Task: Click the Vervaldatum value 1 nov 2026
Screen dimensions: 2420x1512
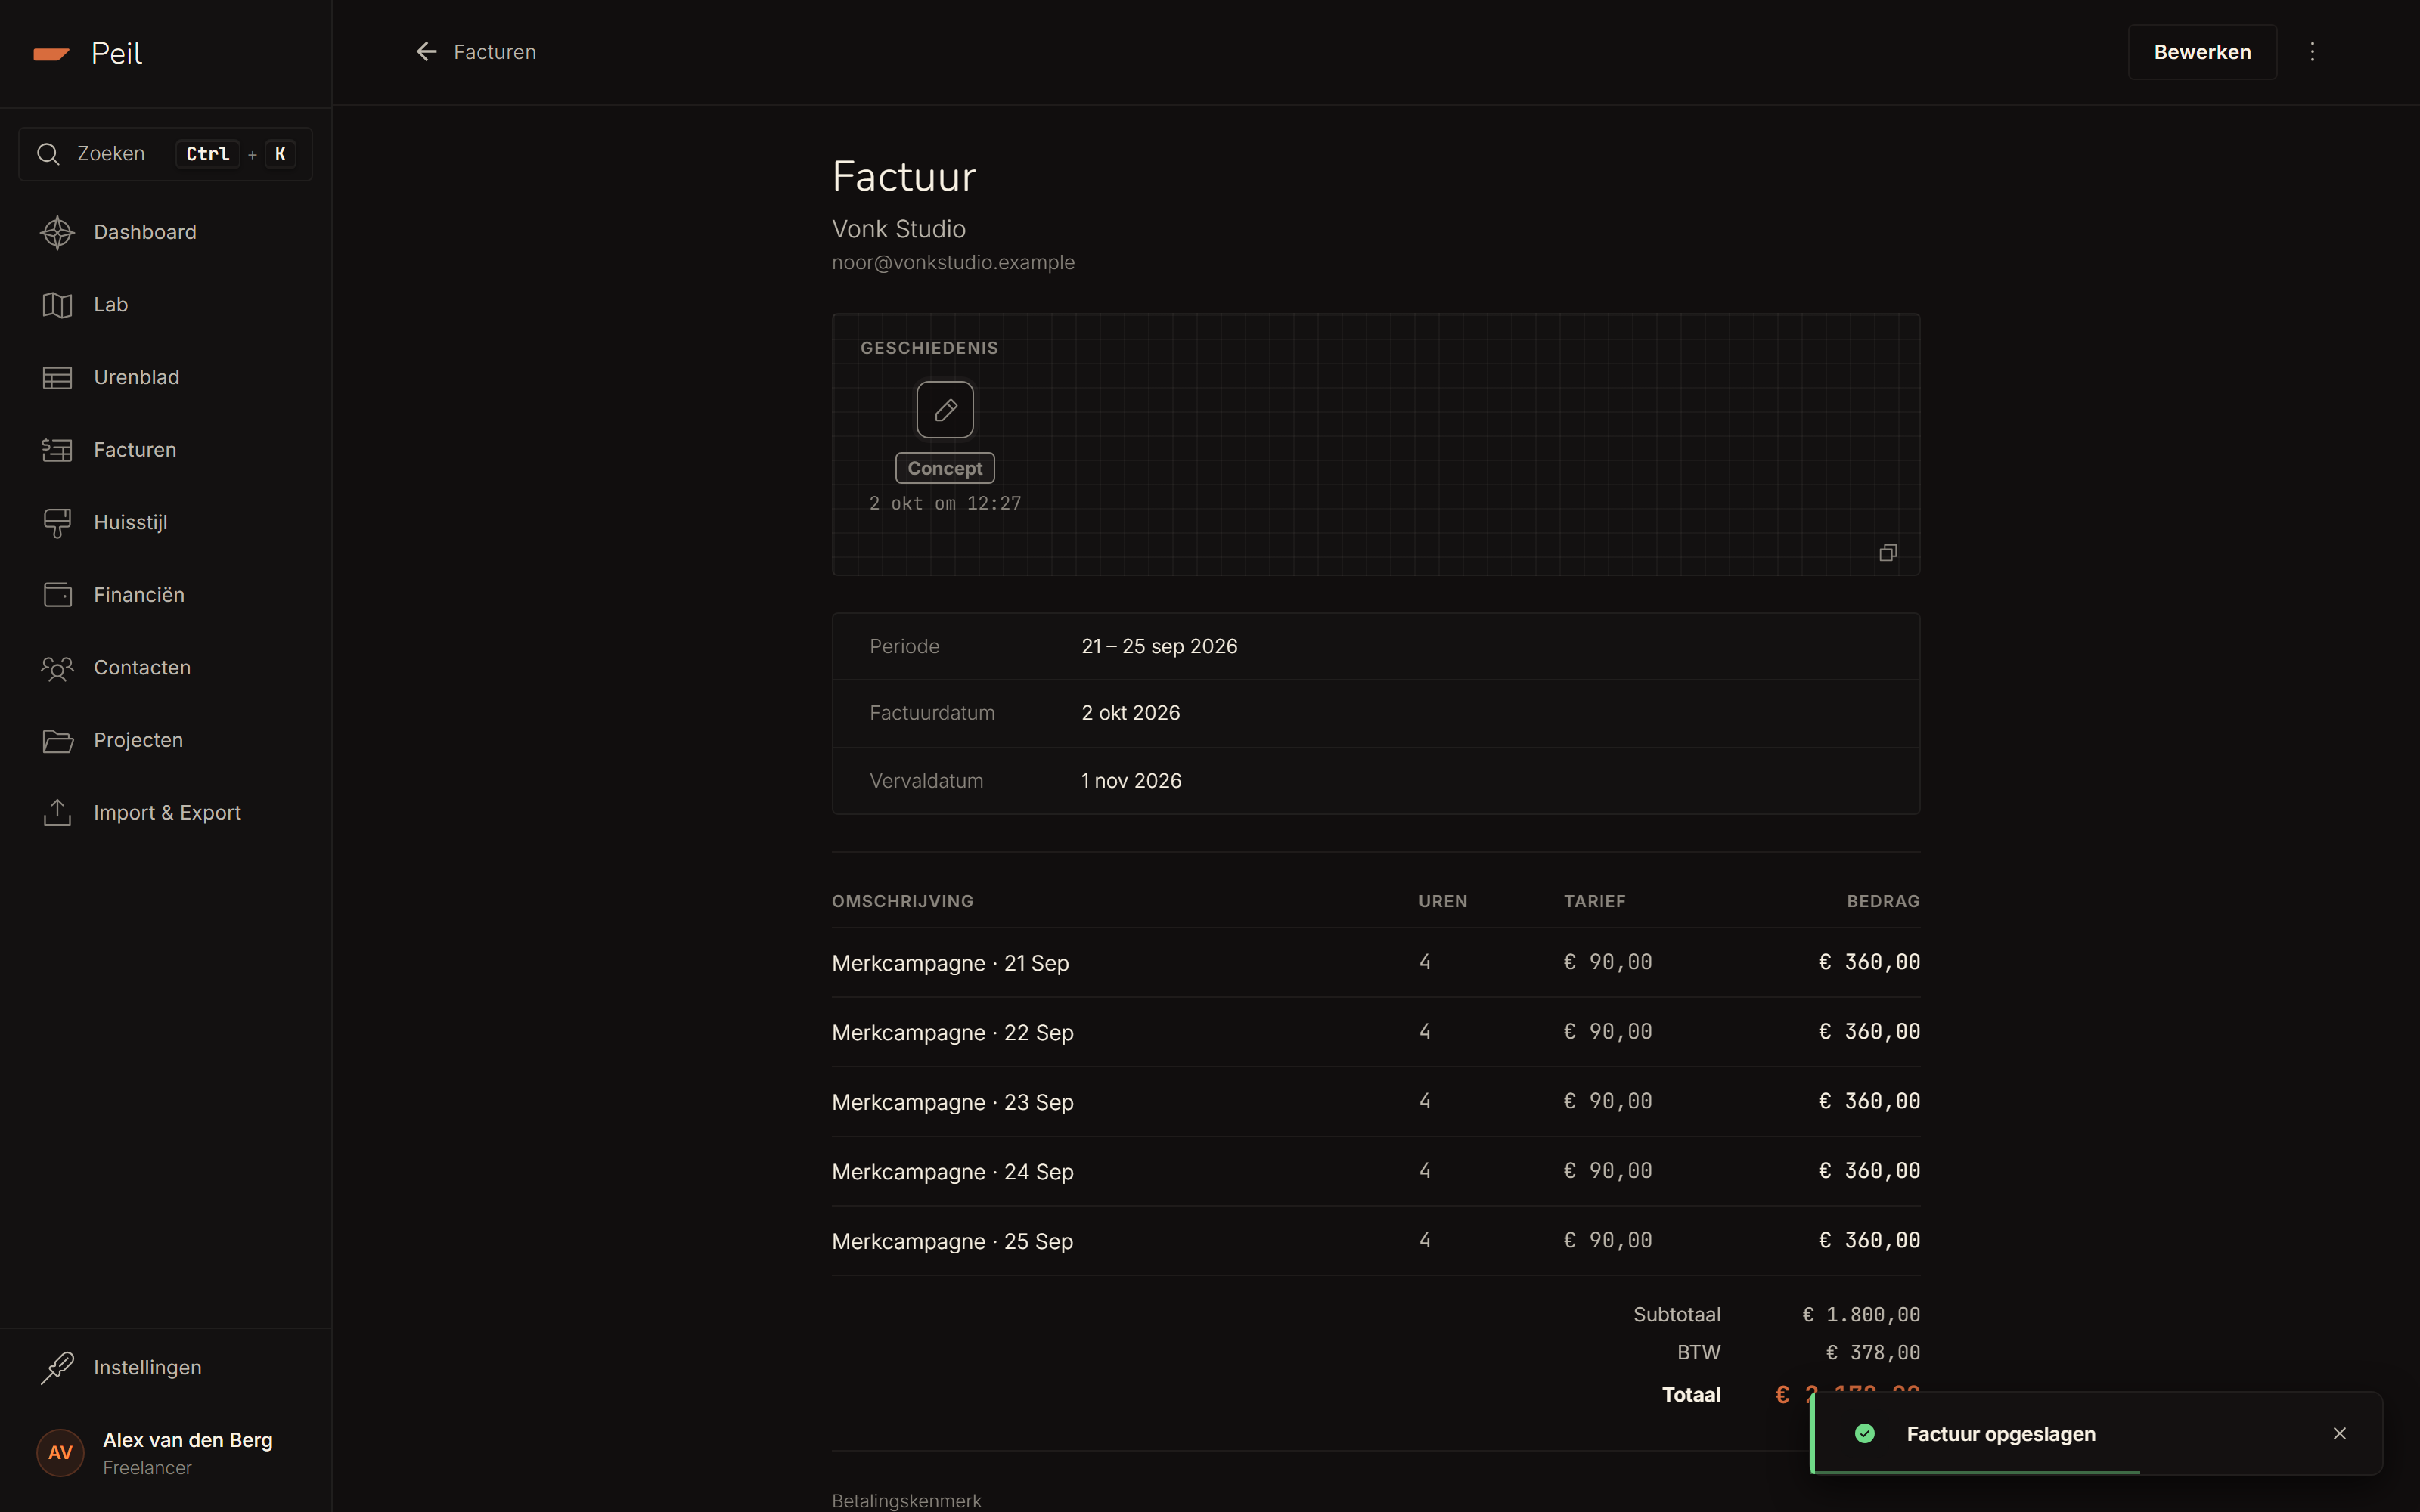Action: [1131, 781]
